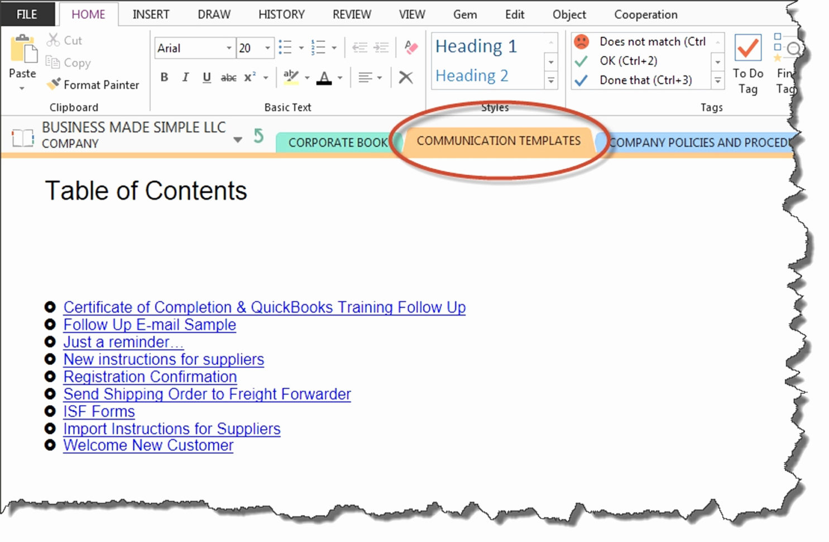
Task: Click the Copy icon in Clipboard group
Action: point(52,63)
